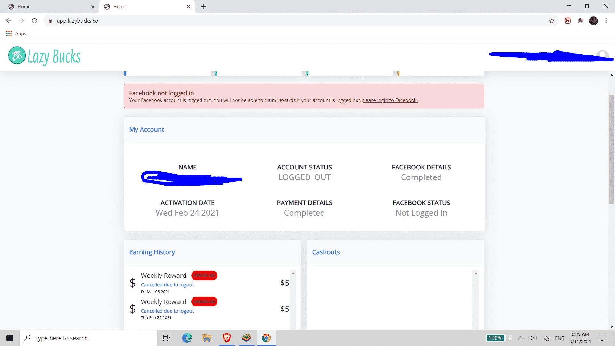Open the Action Center notifications icon
Image resolution: width=615 pixels, height=346 pixels.
pos(602,338)
